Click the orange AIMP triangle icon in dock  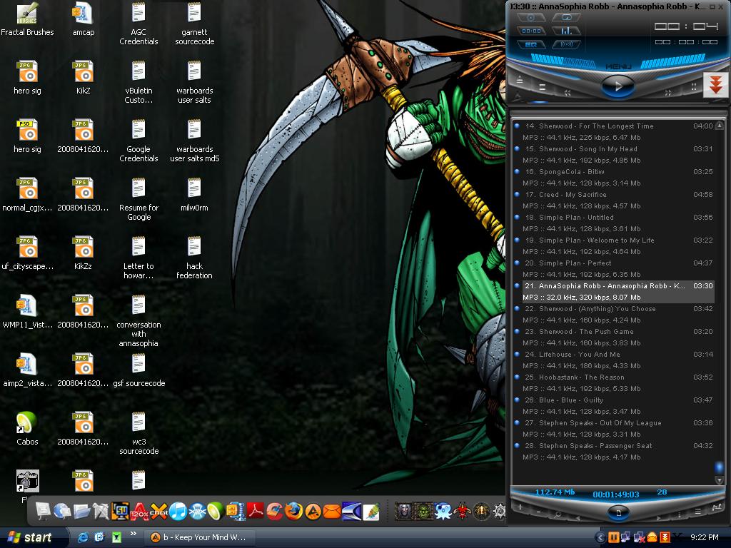(x=313, y=512)
